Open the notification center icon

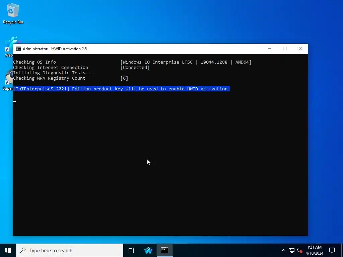pos(332,250)
